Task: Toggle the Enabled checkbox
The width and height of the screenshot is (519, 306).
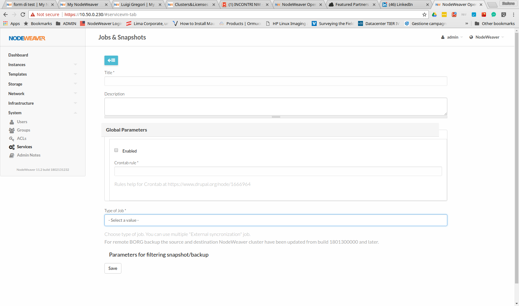Action: 116,150
